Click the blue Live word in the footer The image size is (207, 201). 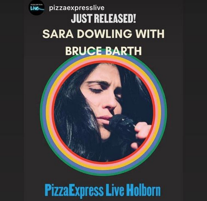point(115,190)
